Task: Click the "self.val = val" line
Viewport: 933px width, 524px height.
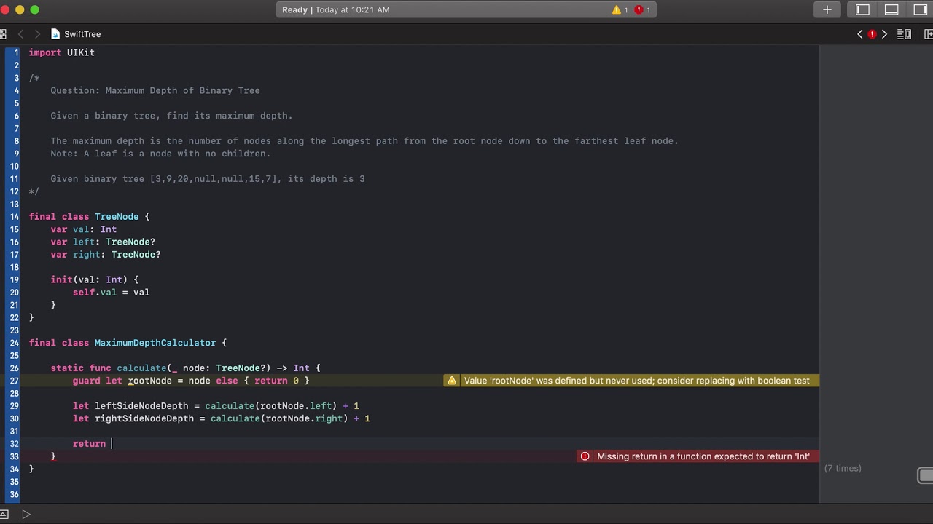Action: click(x=111, y=292)
